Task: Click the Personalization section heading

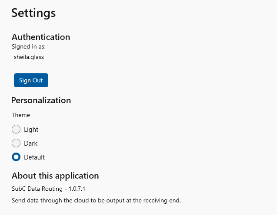Action: [41, 100]
